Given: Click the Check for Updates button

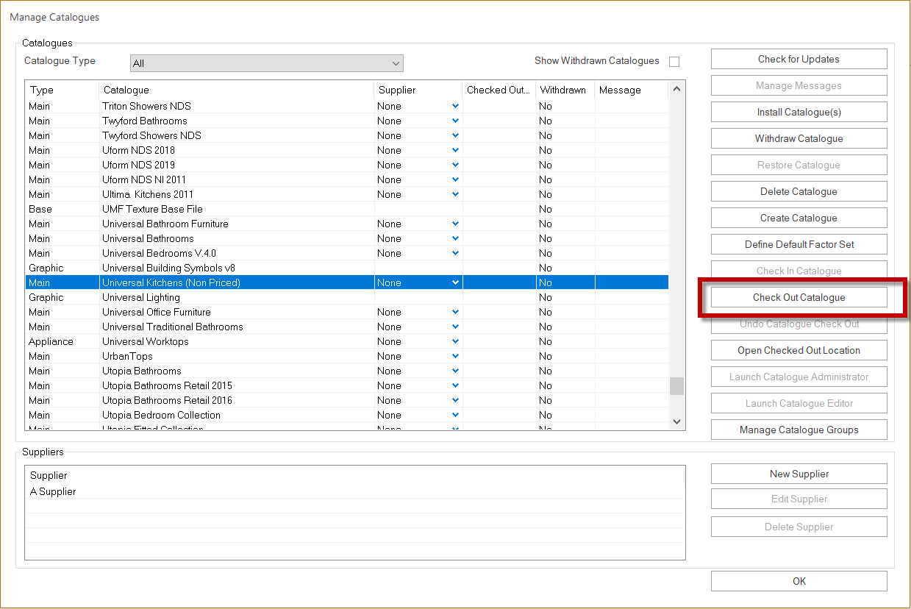Looking at the screenshot, I should 799,59.
